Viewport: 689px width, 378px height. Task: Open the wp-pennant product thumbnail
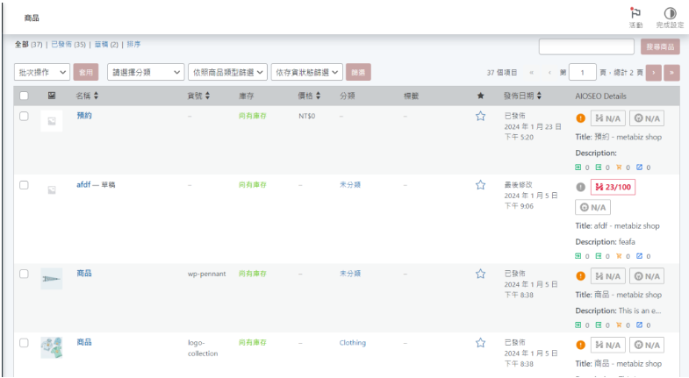point(52,278)
